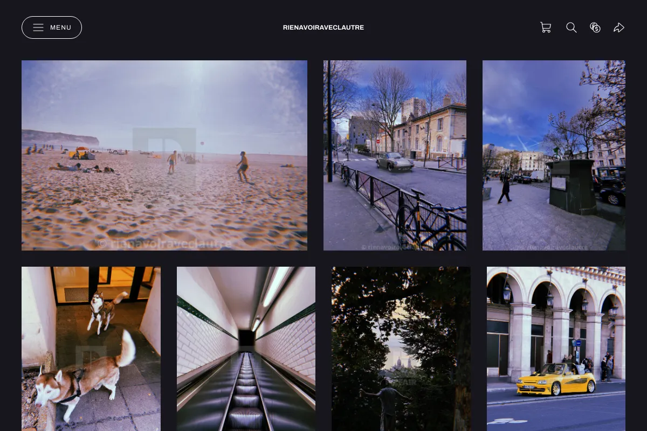Select the photo showing white arcade arches
Screen dimensions: 647x431
point(556,349)
